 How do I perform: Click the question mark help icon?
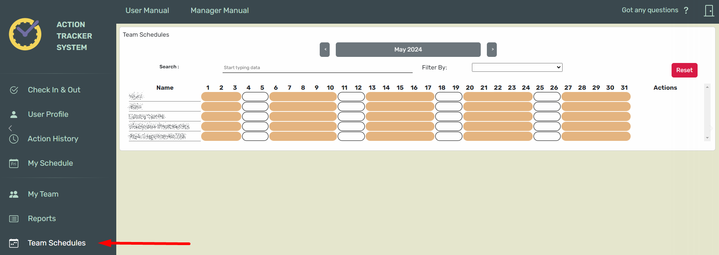point(686,10)
